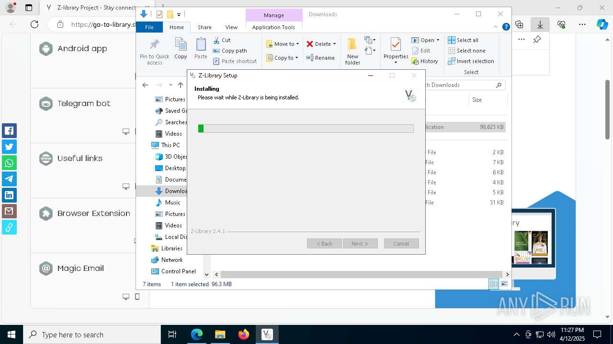Viewport: 613px width, 344px height.
Task: Open the New item dropdown icon
Action: tap(370, 40)
